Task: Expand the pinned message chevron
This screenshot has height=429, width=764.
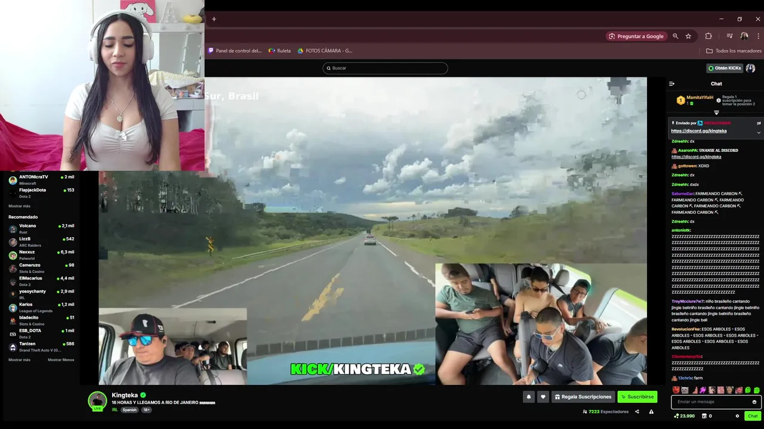Action: point(759,132)
